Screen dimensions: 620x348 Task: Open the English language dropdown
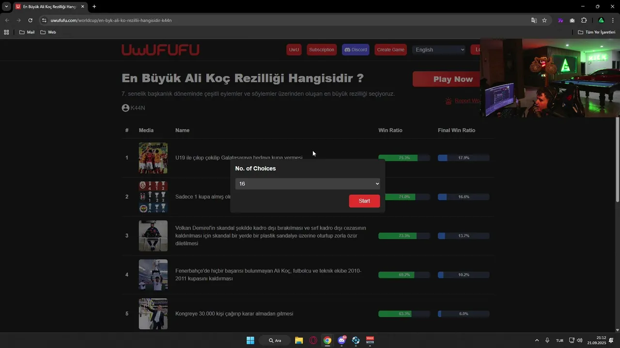[439, 50]
